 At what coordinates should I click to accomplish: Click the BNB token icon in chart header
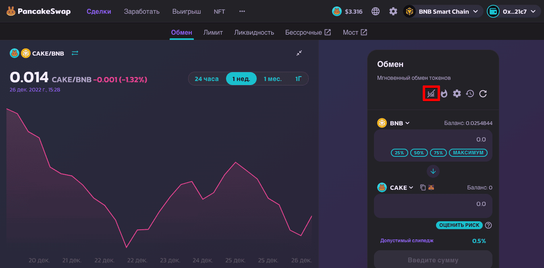[x=26, y=53]
